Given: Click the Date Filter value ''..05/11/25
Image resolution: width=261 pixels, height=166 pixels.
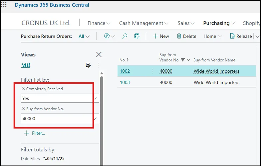Looking at the screenshot, I should [53, 159].
